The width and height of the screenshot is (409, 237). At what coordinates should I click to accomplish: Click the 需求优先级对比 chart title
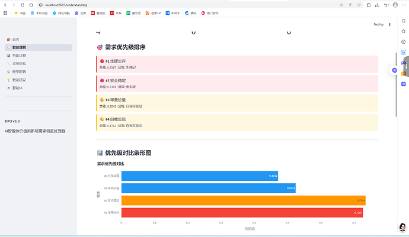(111, 164)
